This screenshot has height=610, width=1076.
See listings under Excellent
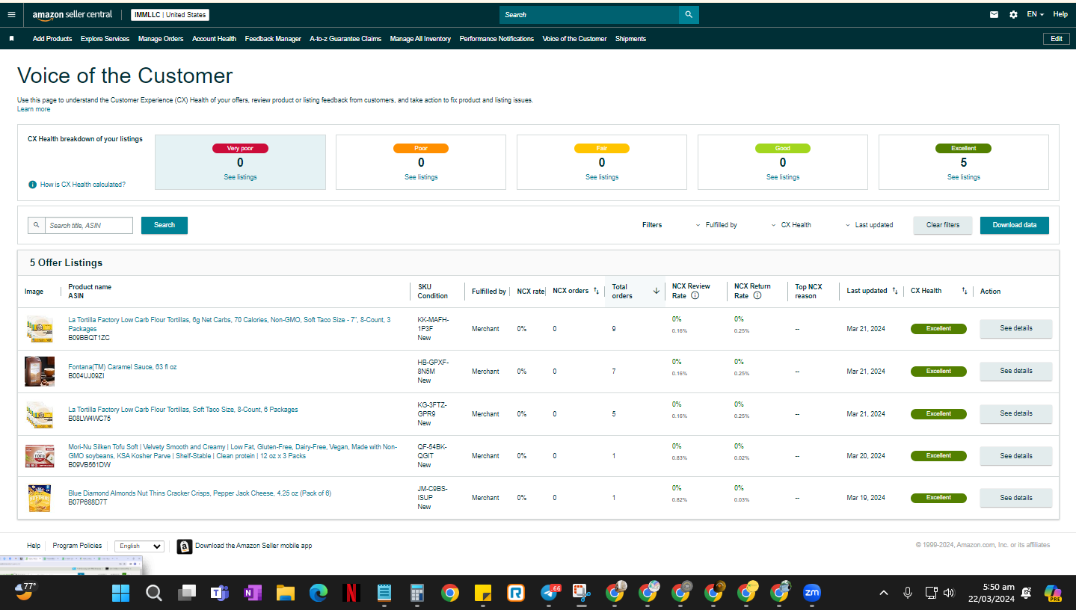coord(964,177)
